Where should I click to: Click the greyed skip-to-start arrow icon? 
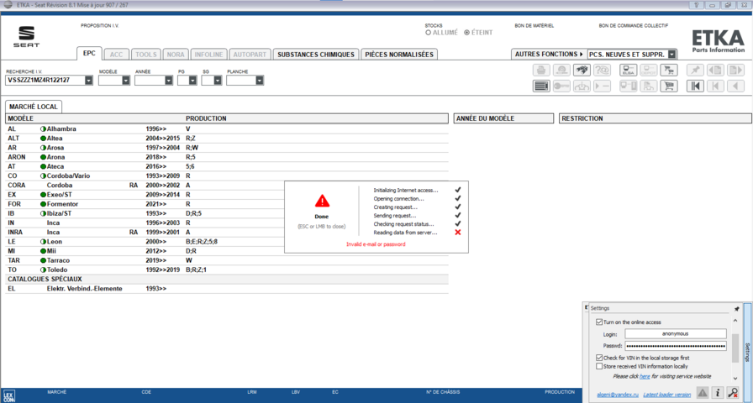pos(715,86)
